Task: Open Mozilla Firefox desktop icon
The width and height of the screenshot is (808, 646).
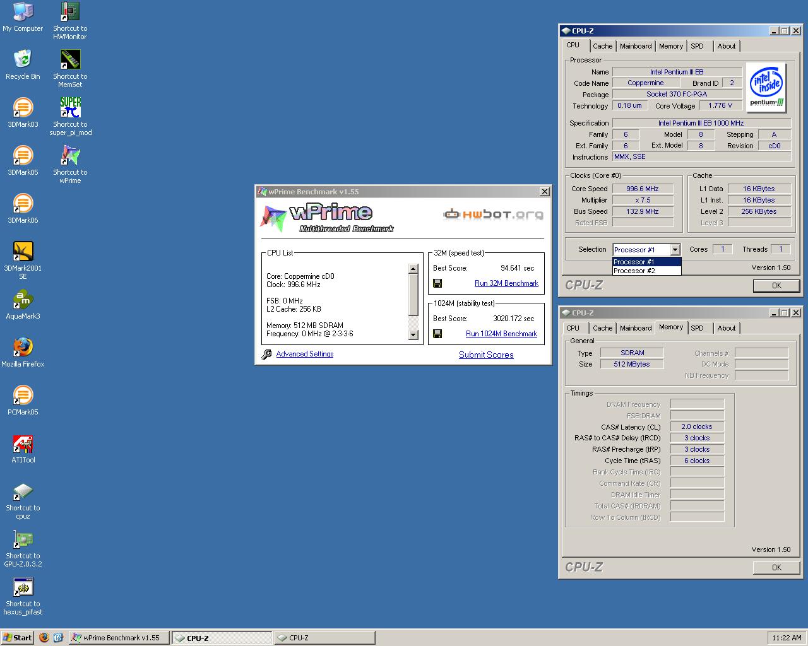Action: point(23,353)
